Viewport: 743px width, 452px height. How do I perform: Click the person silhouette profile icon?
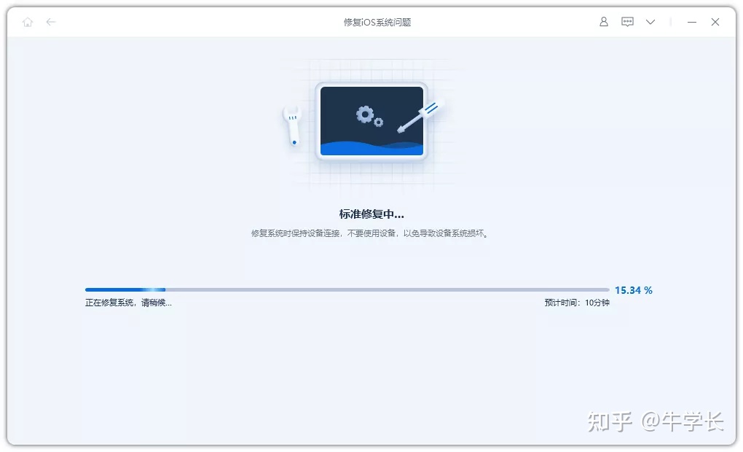coord(603,22)
